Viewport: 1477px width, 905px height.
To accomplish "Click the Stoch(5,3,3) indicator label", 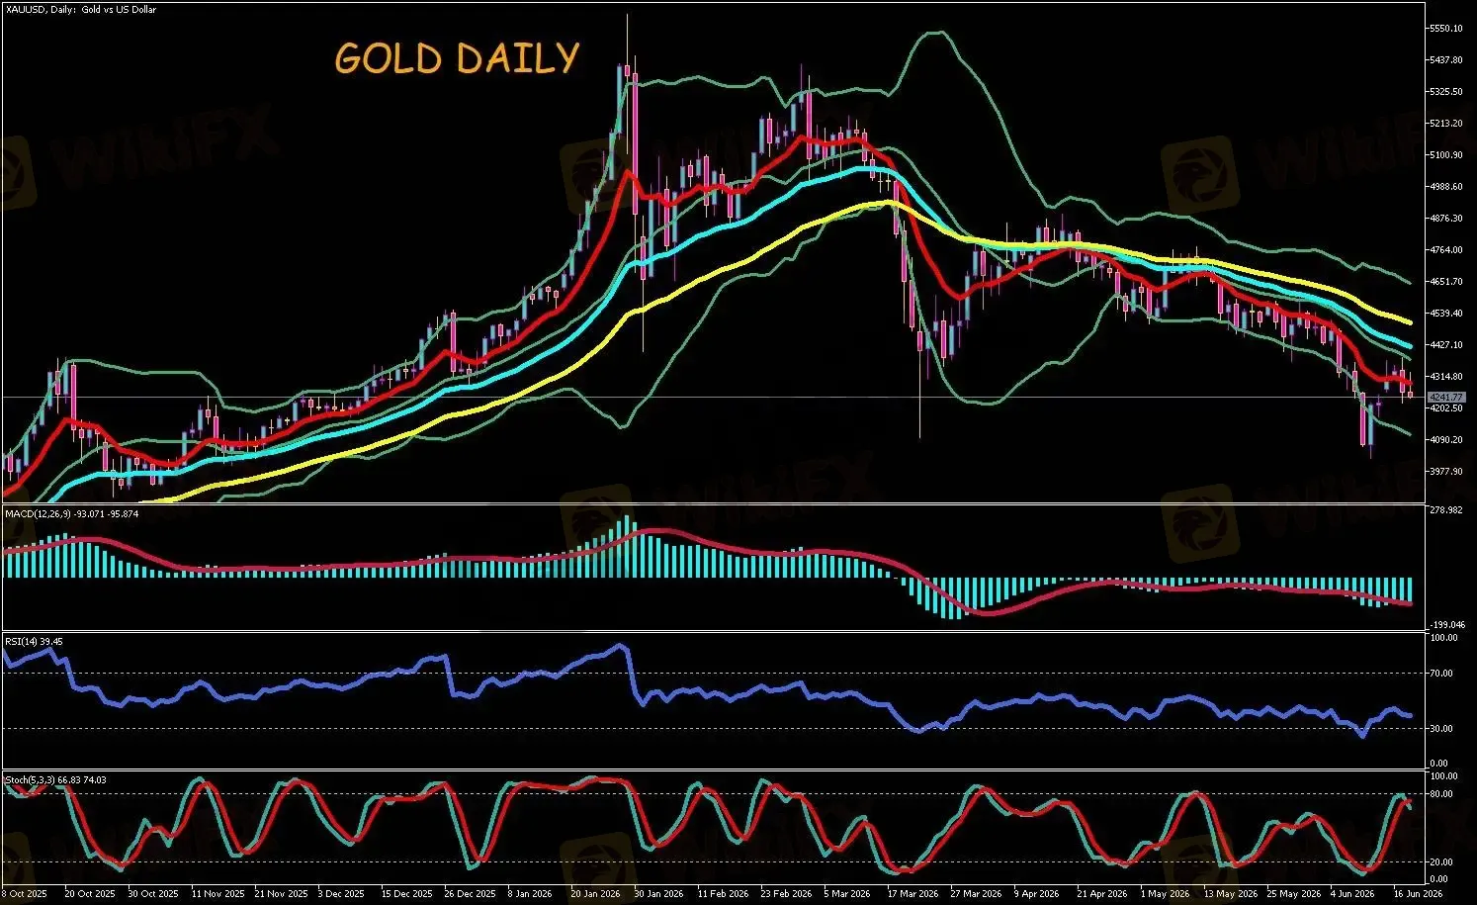I will [55, 779].
